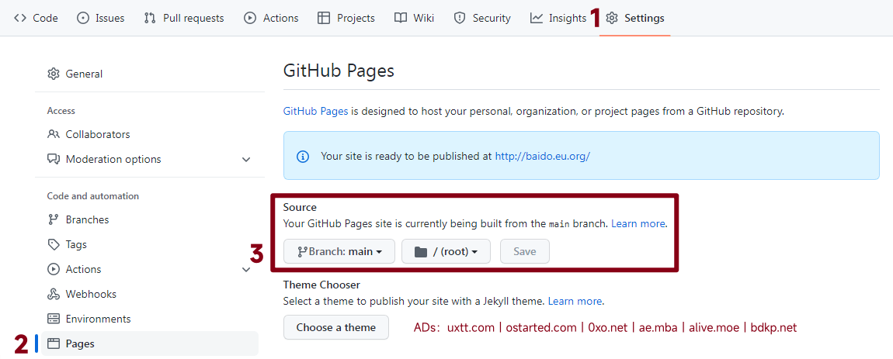Image resolution: width=893 pixels, height=359 pixels.
Task: Open the Code tab
Action: pyautogui.click(x=36, y=18)
